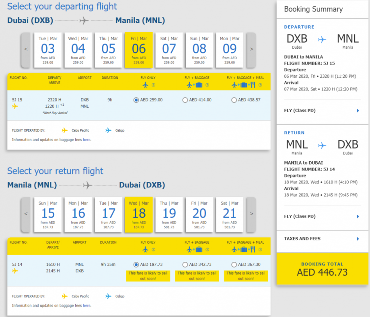The image size is (370, 317).
Task: Show earlier return dates with previous arrow
Action: (x=26, y=214)
